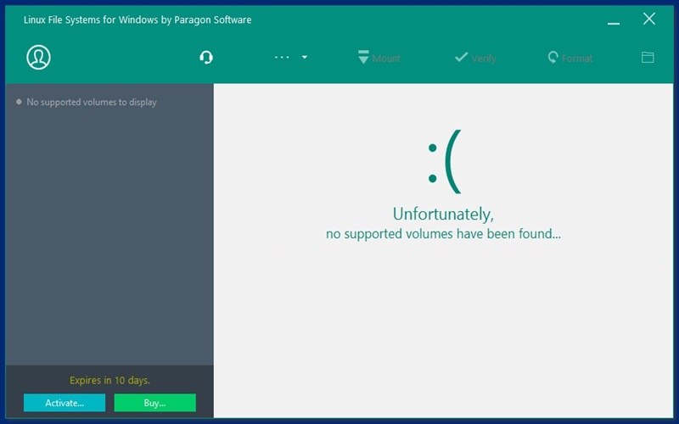Click the bullet beside No supported volumes

[x=19, y=102]
